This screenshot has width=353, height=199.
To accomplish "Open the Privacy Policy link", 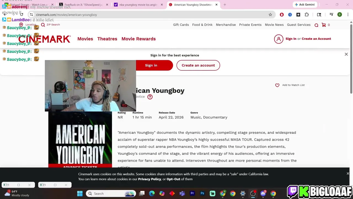I will coord(149,179).
